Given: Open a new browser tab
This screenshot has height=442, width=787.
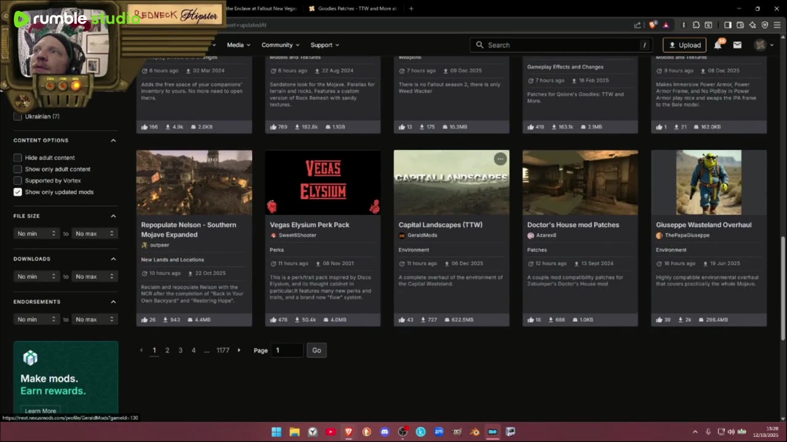Looking at the screenshot, I should click(411, 9).
